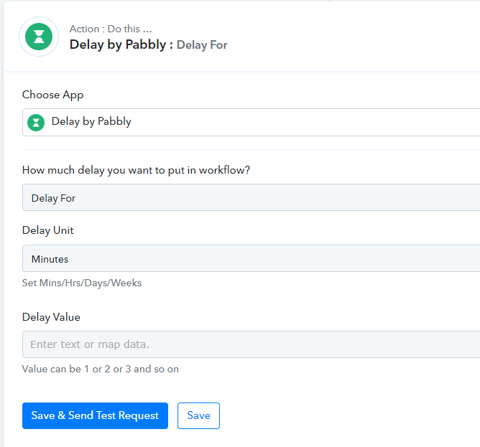Expand the Delay For selection dropdown
The height and width of the screenshot is (447, 480).
251,197
